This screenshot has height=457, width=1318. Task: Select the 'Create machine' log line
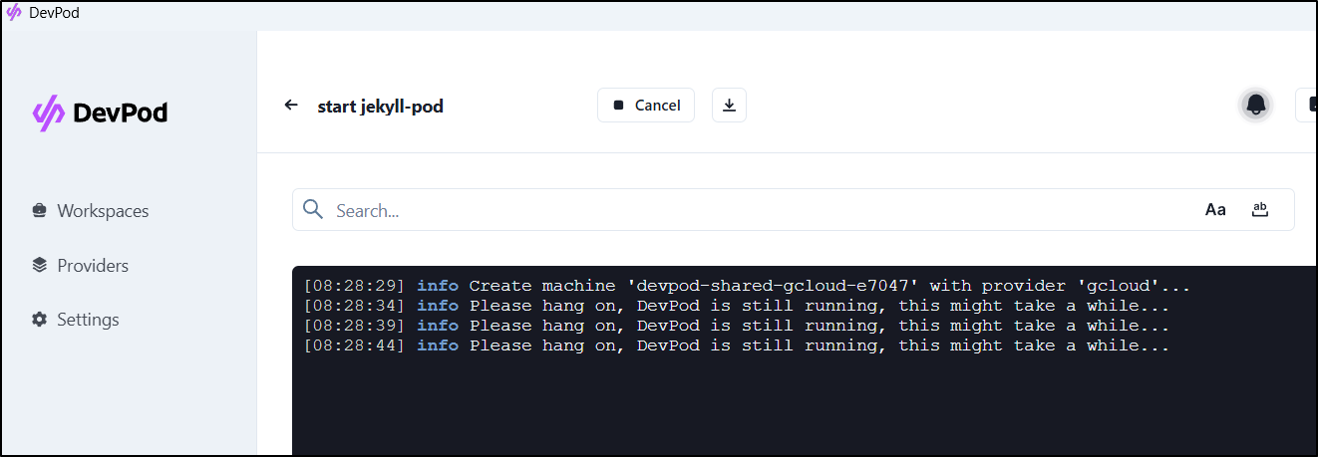click(747, 286)
